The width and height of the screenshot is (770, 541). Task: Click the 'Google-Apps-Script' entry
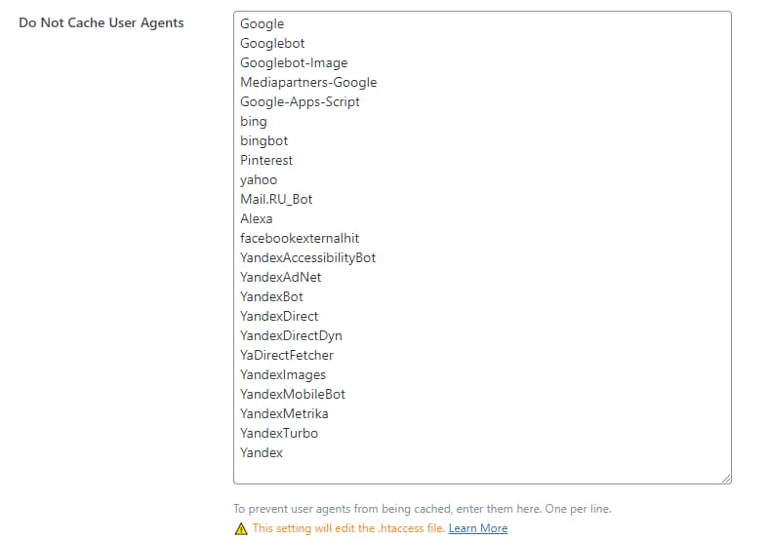tap(300, 101)
